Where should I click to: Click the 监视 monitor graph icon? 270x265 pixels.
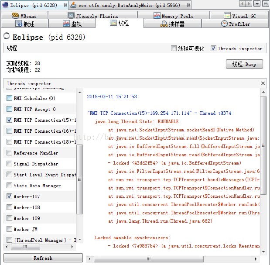66,24
